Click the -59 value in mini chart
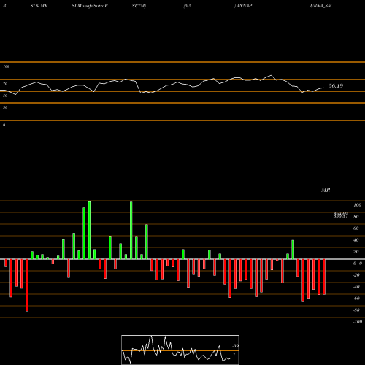This screenshot has height=365, width=365. 235,346
